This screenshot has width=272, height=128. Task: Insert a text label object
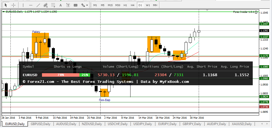(68, 5)
